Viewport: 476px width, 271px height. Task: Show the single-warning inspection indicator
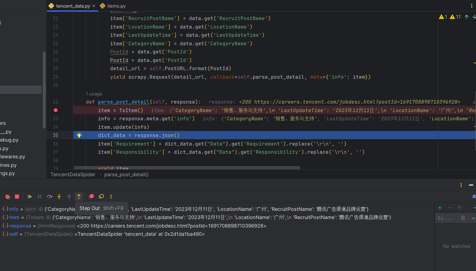tap(443, 17)
